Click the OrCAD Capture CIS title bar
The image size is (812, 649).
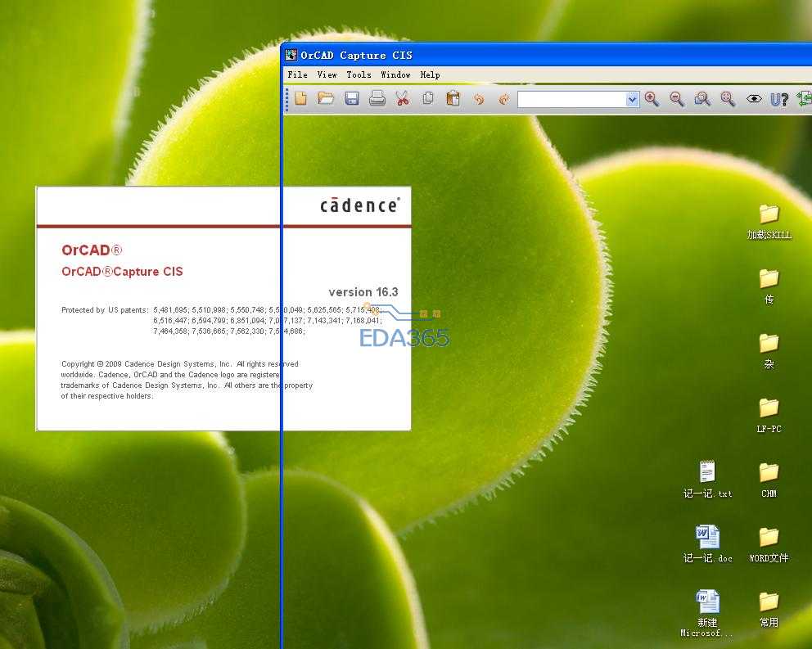click(x=546, y=55)
